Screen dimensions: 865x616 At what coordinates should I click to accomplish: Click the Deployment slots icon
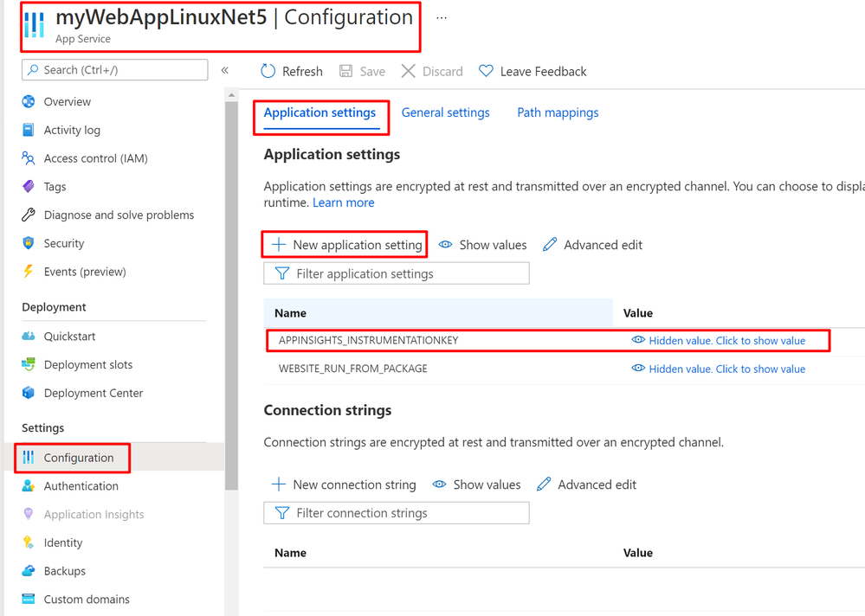[x=28, y=365]
